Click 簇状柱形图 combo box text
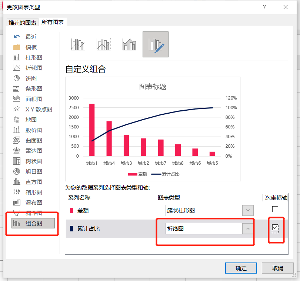 (181, 210)
